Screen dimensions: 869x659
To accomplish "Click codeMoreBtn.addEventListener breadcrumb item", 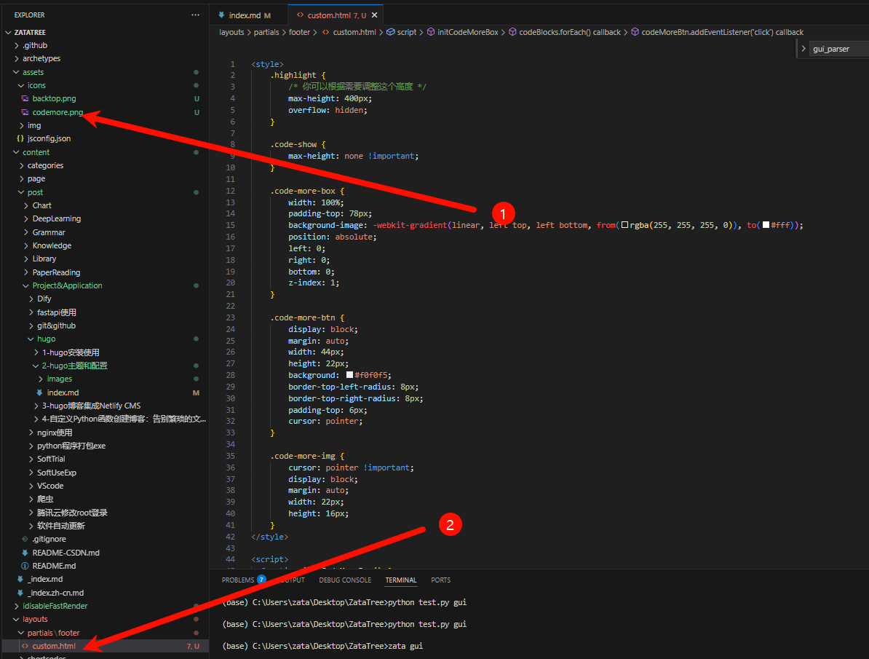I will tap(722, 32).
